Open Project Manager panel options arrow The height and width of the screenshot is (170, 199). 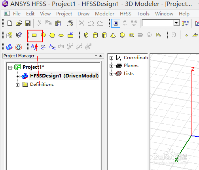pos(96,56)
